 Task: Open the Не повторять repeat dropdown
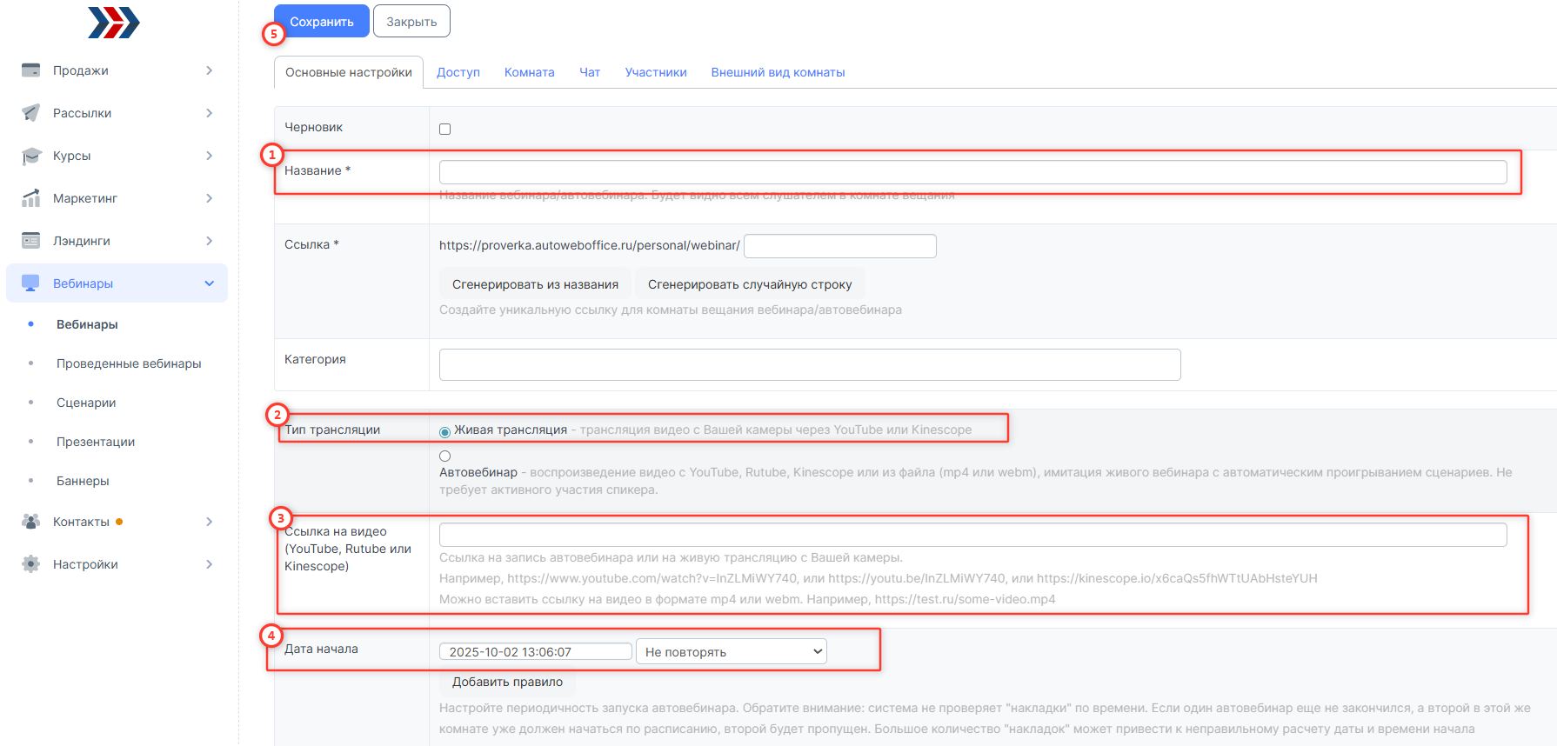(x=732, y=652)
